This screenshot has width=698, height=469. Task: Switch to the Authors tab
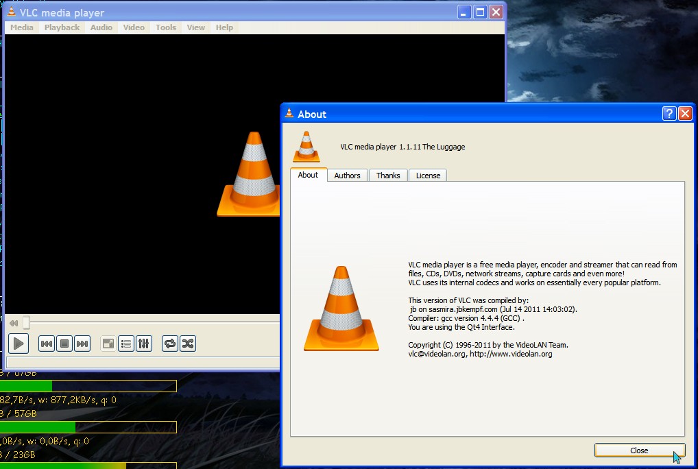[x=347, y=176]
